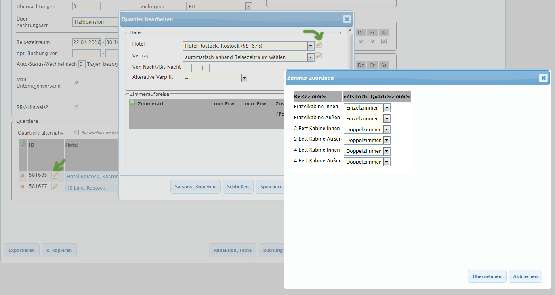Click the Bis Nacht input field
Image resolution: width=555 pixels, height=295 pixels.
click(205, 68)
